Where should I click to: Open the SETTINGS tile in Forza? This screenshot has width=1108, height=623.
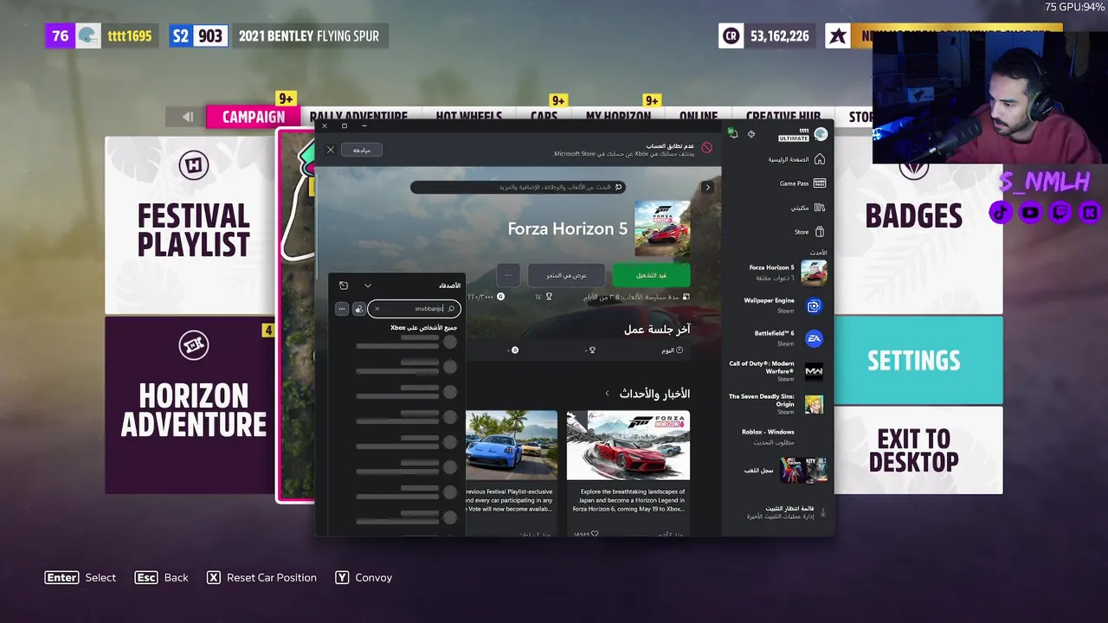coord(918,360)
